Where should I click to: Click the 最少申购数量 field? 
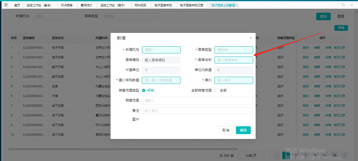point(161,80)
